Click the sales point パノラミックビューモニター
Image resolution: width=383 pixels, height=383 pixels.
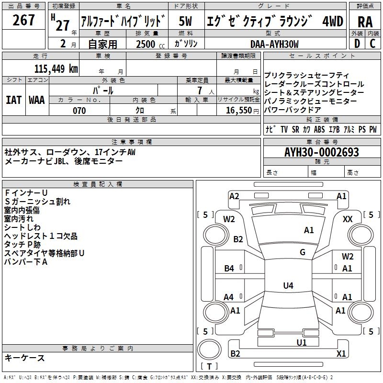[x=310, y=101]
